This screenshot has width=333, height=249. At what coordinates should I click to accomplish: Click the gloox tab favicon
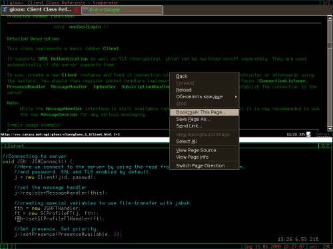pyautogui.click(x=5, y=10)
